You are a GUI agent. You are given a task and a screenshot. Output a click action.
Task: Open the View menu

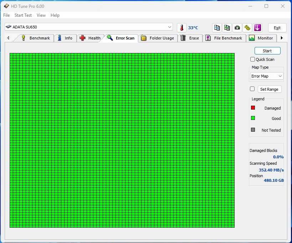(x=41, y=15)
